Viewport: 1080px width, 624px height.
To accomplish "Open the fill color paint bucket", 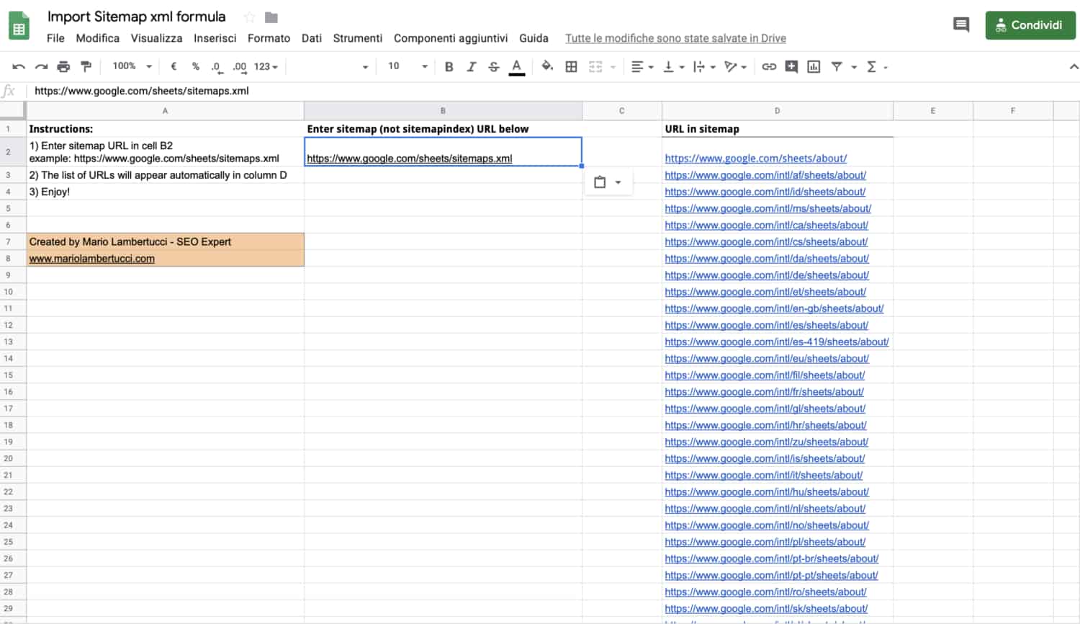I will click(547, 66).
